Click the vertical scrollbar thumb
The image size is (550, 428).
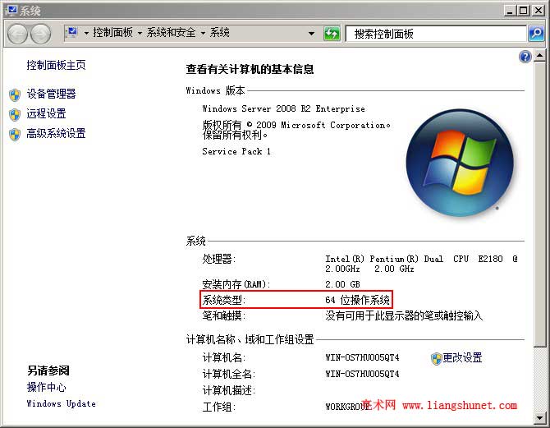tap(540, 205)
